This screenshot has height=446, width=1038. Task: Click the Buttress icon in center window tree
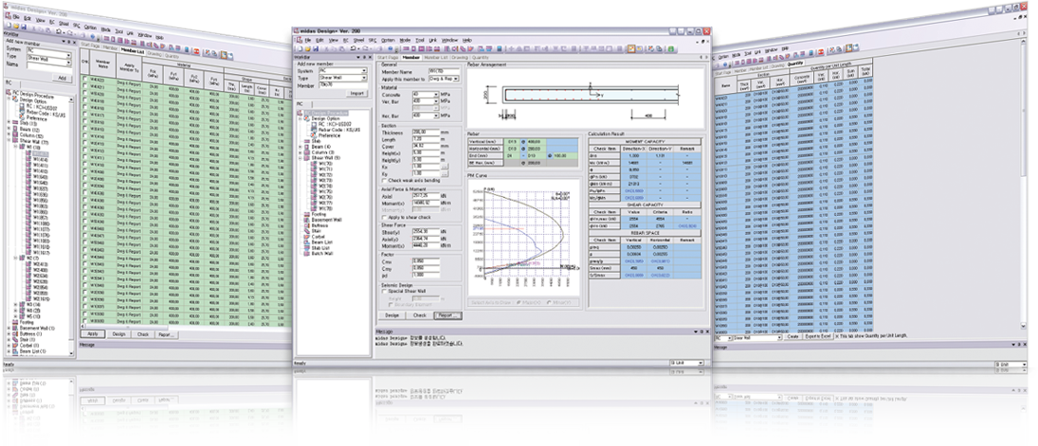(x=307, y=225)
